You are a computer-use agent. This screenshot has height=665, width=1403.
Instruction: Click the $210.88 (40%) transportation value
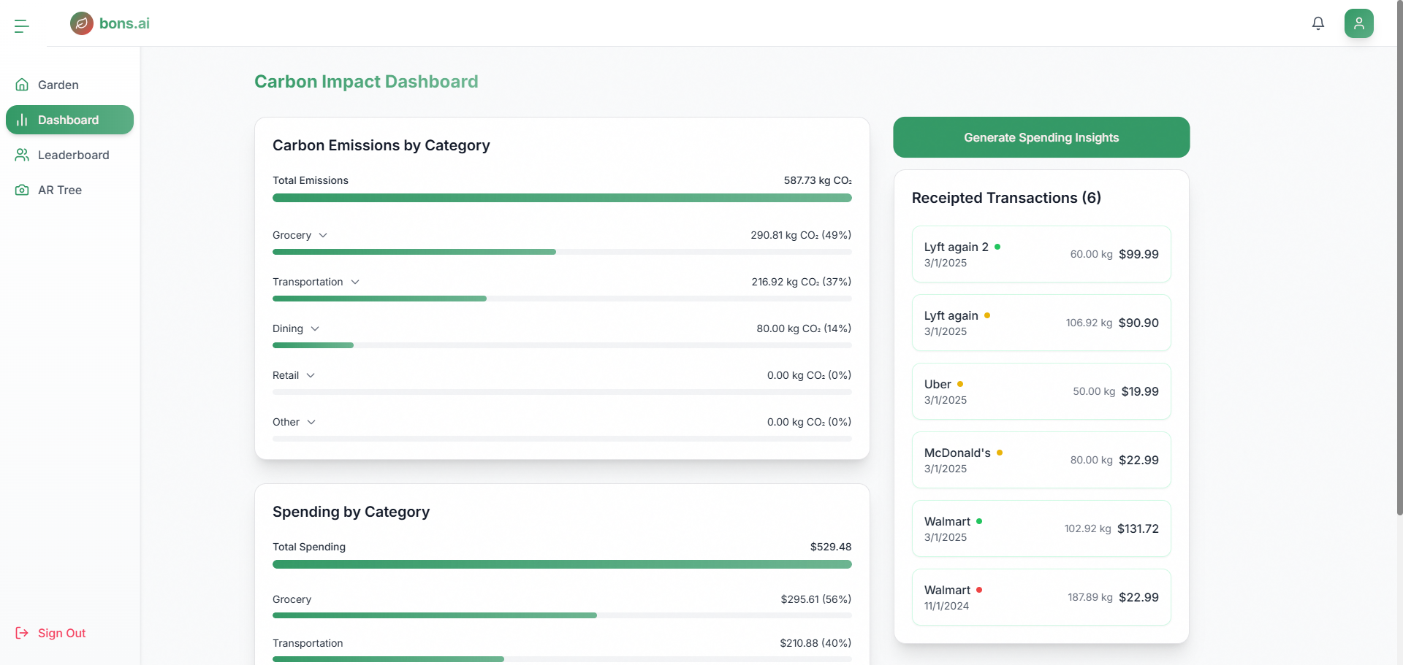click(815, 643)
